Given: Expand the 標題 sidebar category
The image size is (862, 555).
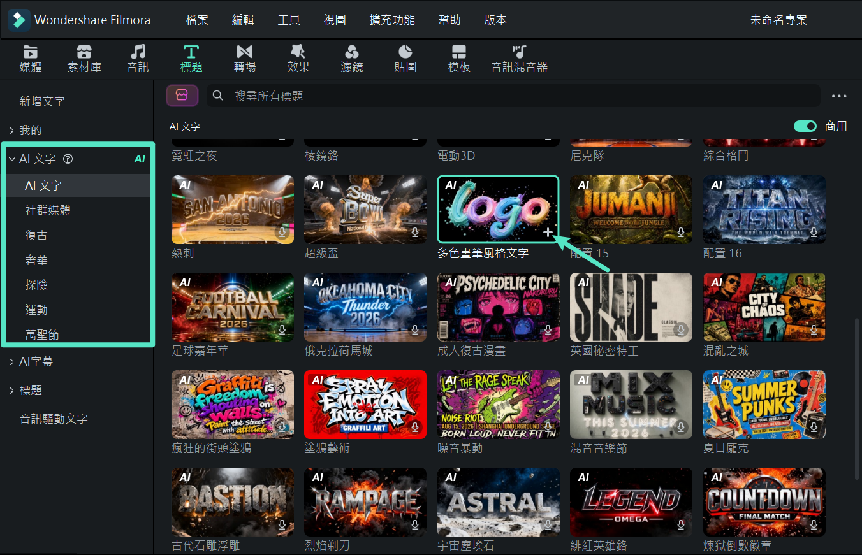Looking at the screenshot, I should click(x=11, y=390).
